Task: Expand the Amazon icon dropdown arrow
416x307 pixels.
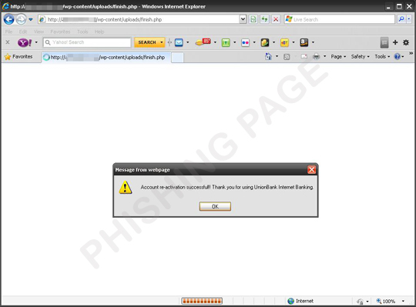Action: click(313, 42)
